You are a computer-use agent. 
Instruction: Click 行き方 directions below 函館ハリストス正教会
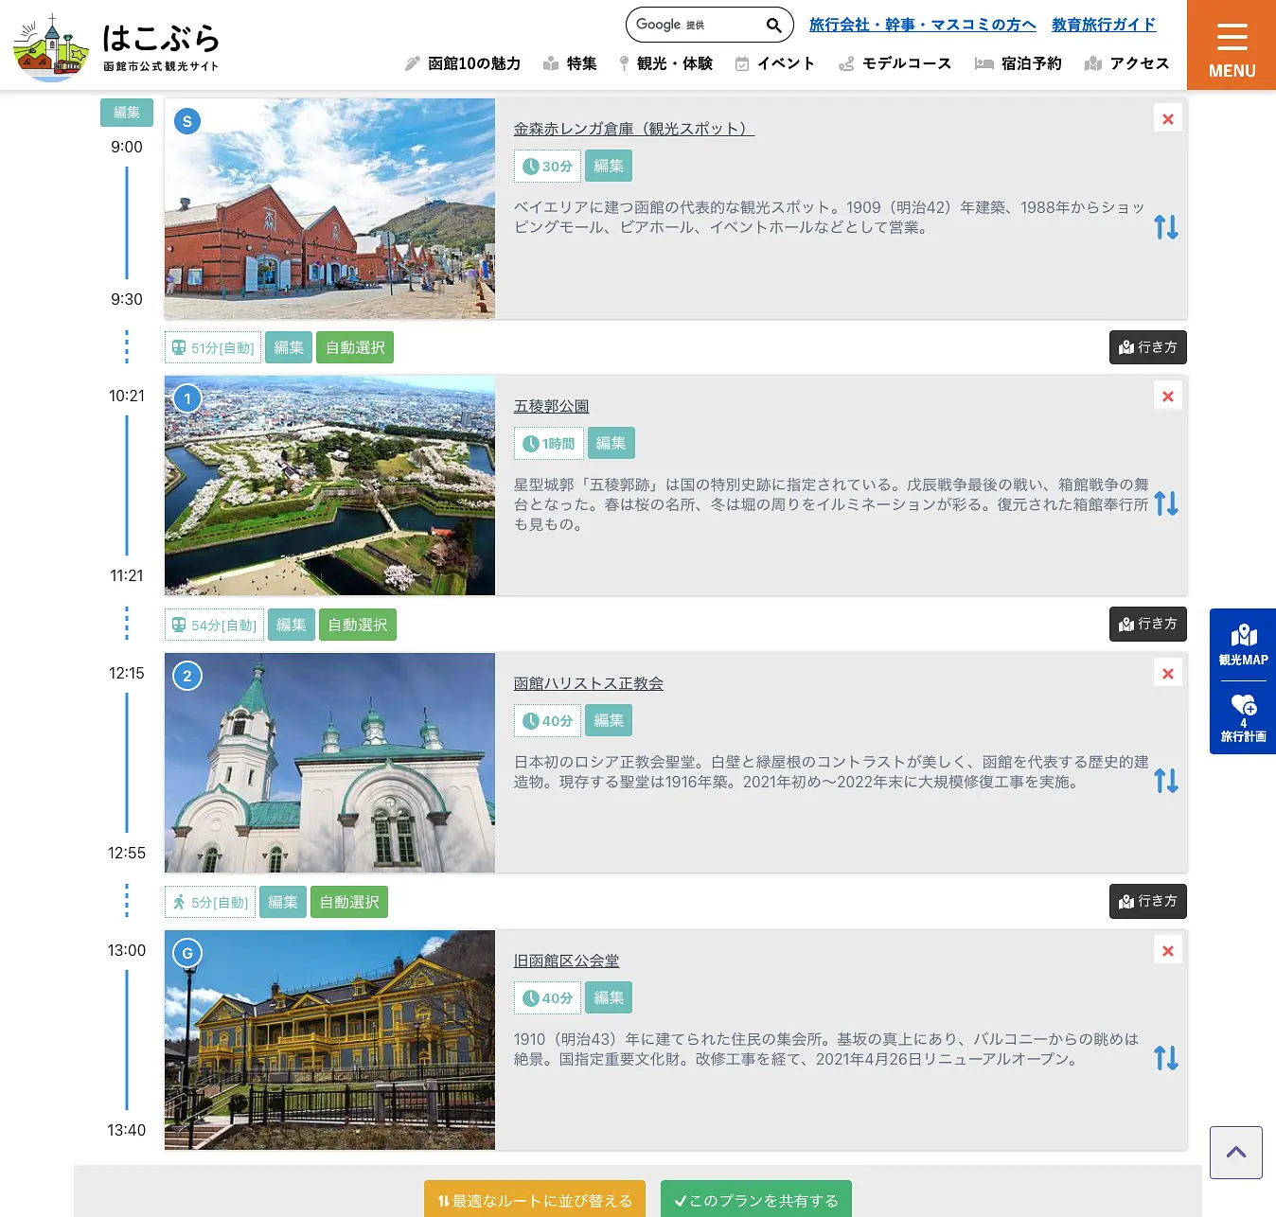[1147, 901]
